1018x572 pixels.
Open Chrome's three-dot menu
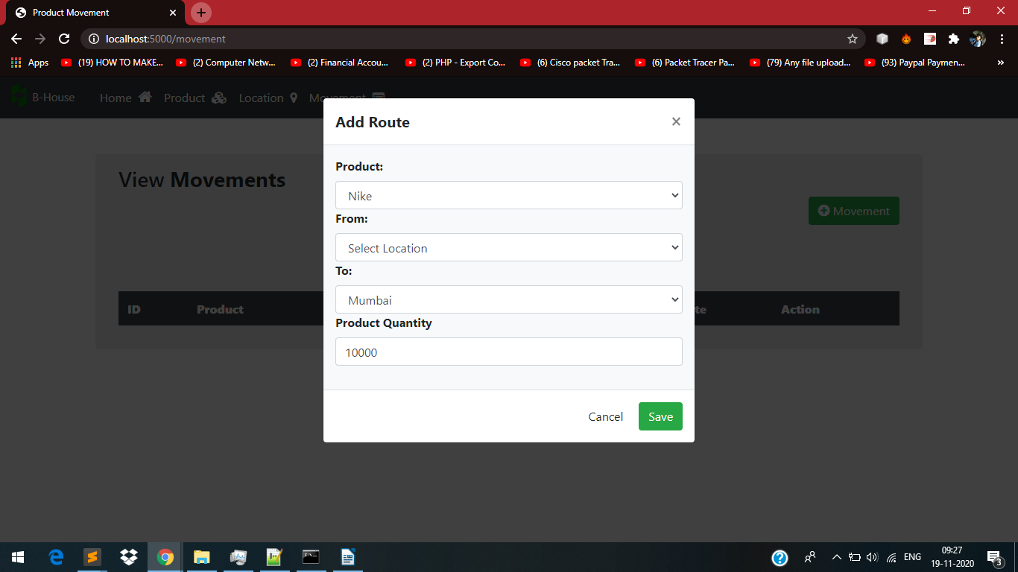pyautogui.click(x=1002, y=39)
